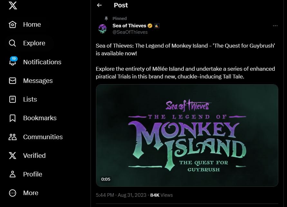Switch to the Post view header
The image size is (287, 207).
(120, 5)
